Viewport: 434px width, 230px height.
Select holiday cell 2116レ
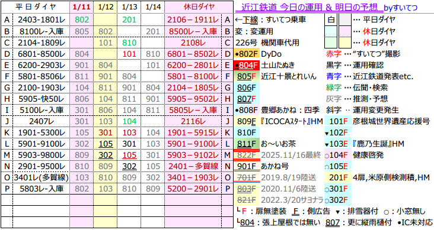coord(193,121)
